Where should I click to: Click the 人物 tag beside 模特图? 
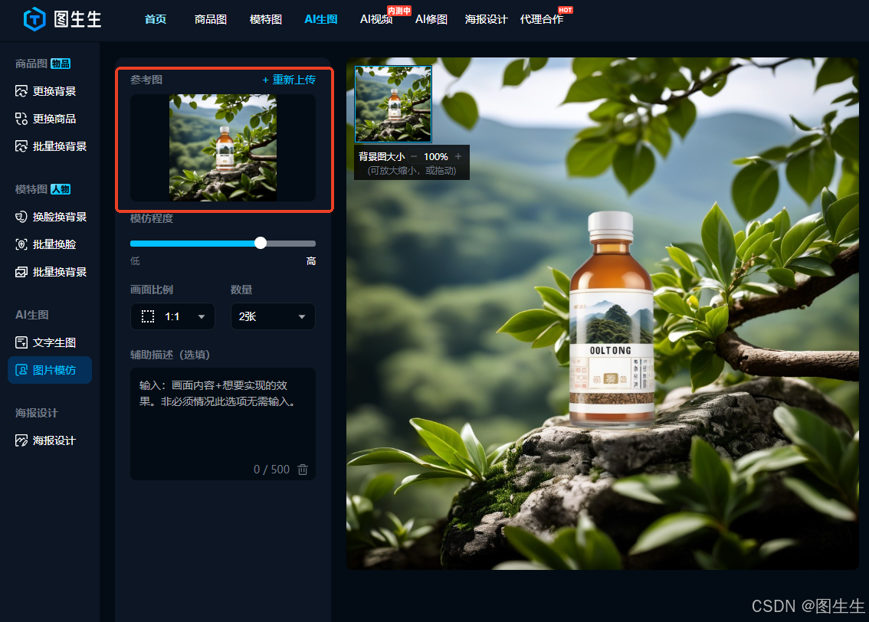[x=61, y=189]
